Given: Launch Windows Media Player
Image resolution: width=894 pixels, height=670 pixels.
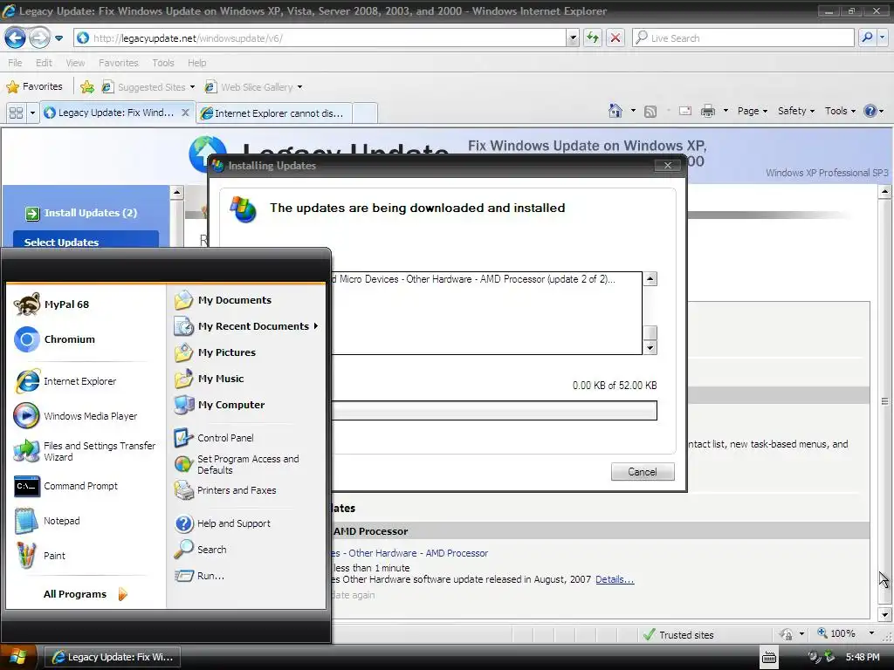Looking at the screenshot, I should [x=77, y=416].
